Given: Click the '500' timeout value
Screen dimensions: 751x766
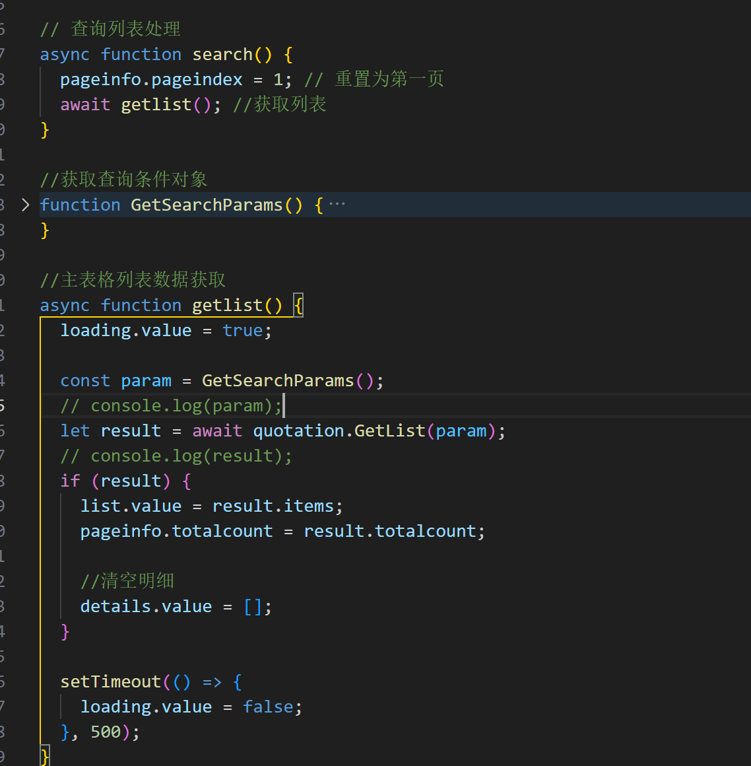Looking at the screenshot, I should (x=106, y=732).
